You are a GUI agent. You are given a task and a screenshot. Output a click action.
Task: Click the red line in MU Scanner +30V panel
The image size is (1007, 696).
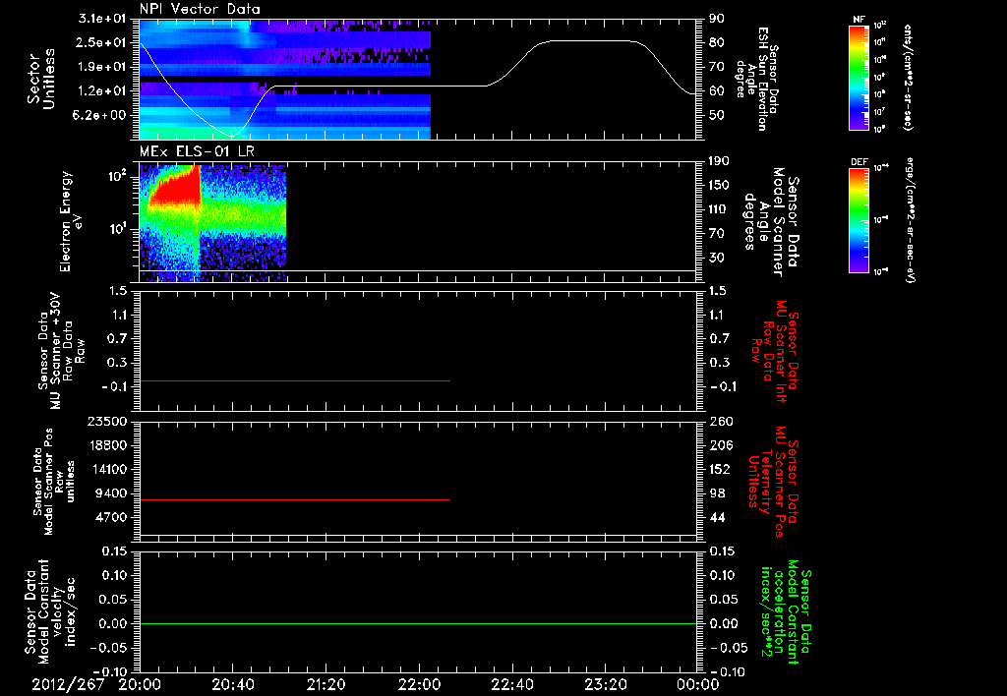pos(295,381)
